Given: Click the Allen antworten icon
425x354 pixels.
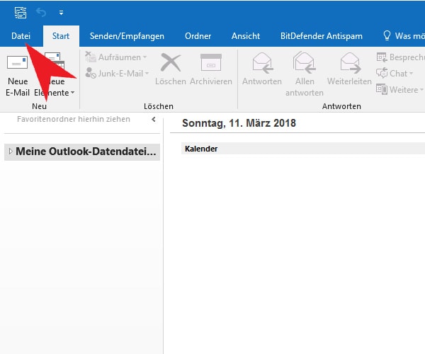Looking at the screenshot, I should coord(305,63).
